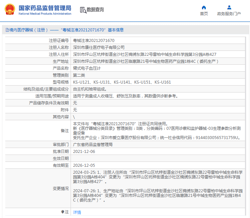Open the 详情 link
Screen dimensions: 250x218
(x=77, y=212)
